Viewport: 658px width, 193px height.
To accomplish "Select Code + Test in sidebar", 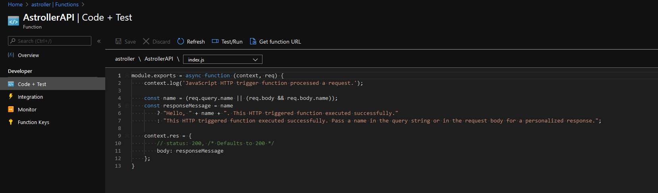I will click(x=32, y=84).
